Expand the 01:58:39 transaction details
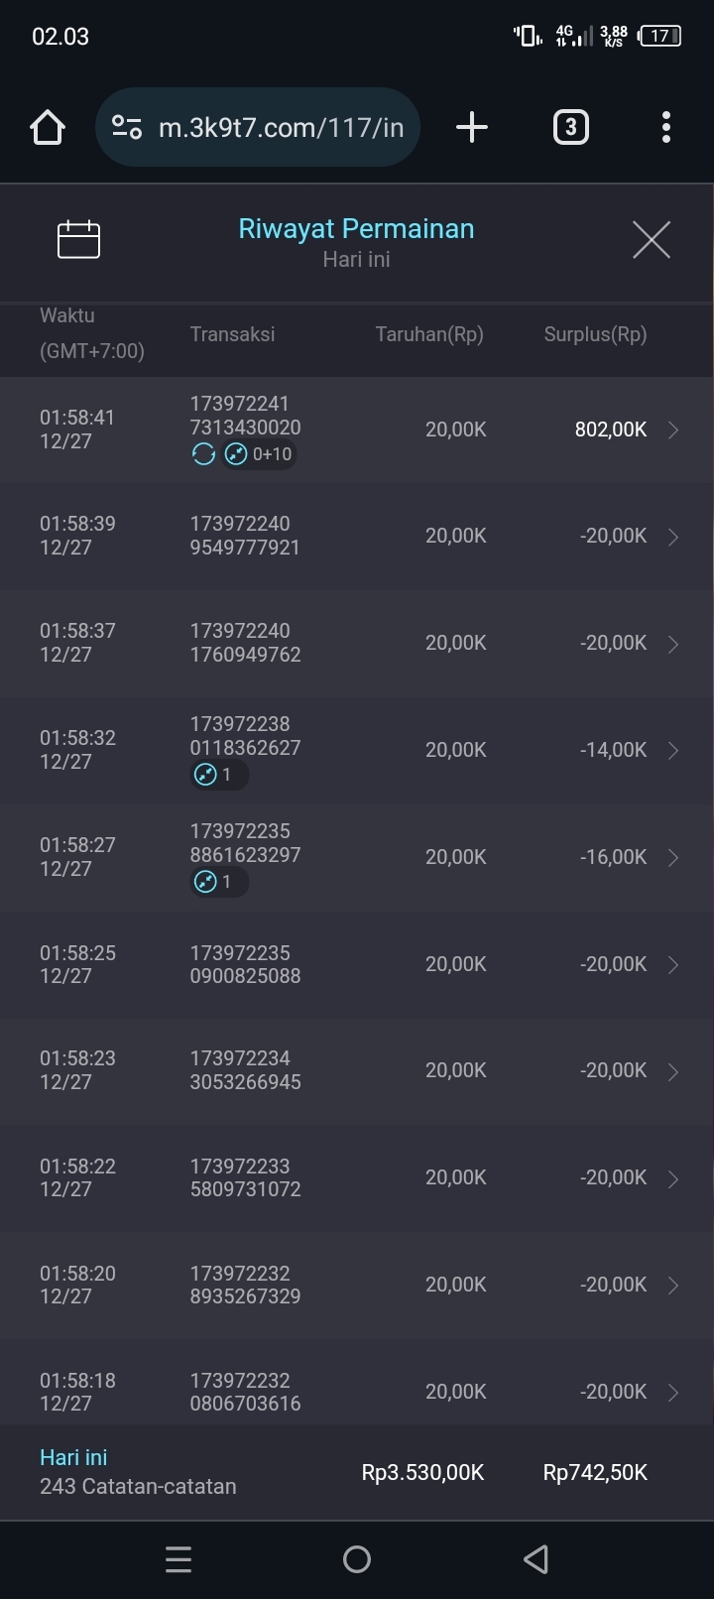The image size is (714, 1599). (x=673, y=537)
